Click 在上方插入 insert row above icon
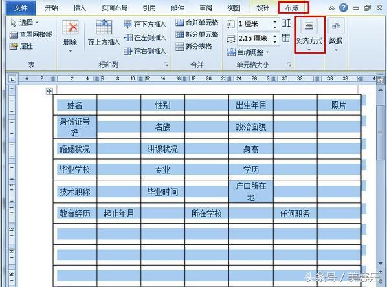The image size is (387, 287). click(x=104, y=27)
